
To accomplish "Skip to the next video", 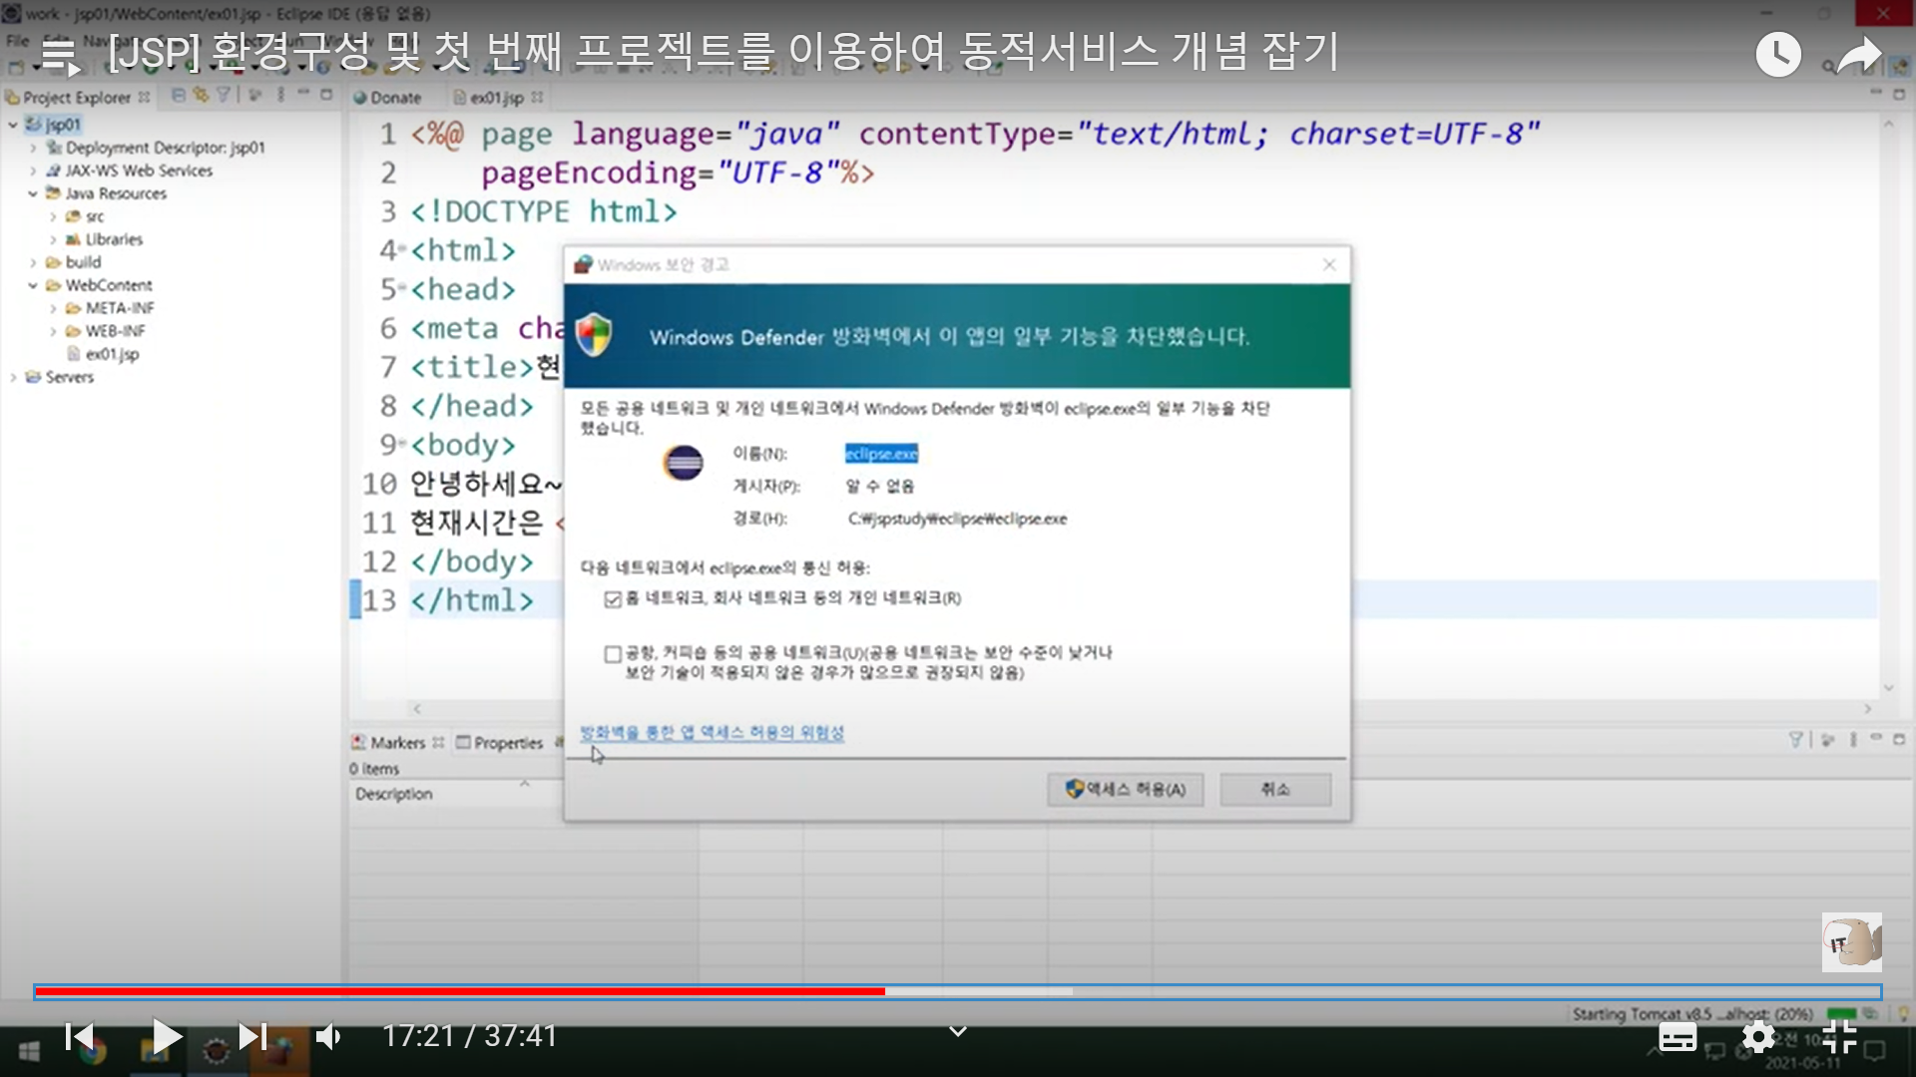I will tap(252, 1037).
